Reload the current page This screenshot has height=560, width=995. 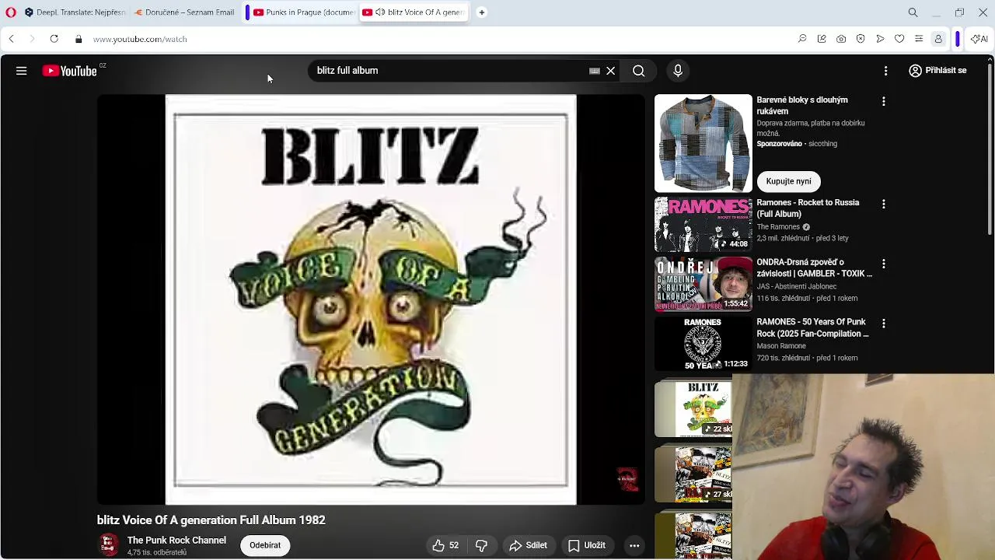[54, 39]
